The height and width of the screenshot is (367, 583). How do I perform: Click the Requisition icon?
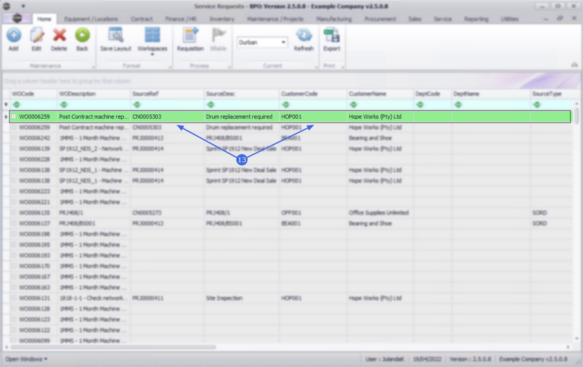tap(190, 35)
